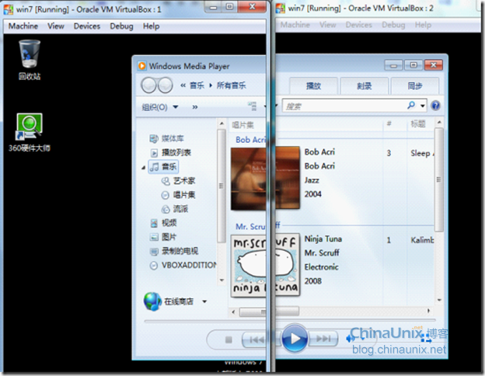Image resolution: width=485 pixels, height=376 pixels.
Task: Select 图片 in the navigation tree
Action: [163, 237]
